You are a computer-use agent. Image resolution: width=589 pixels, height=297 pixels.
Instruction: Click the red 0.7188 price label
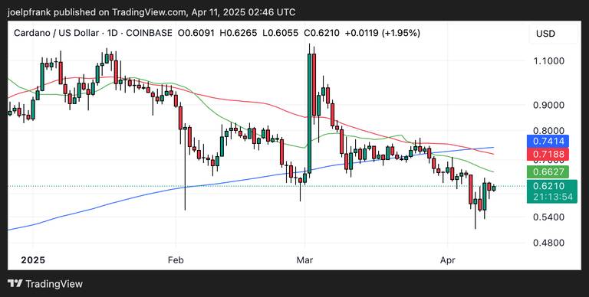[x=548, y=154]
